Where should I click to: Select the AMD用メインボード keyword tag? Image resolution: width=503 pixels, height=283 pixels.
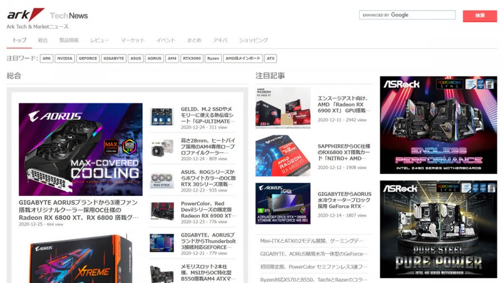pyautogui.click(x=243, y=58)
